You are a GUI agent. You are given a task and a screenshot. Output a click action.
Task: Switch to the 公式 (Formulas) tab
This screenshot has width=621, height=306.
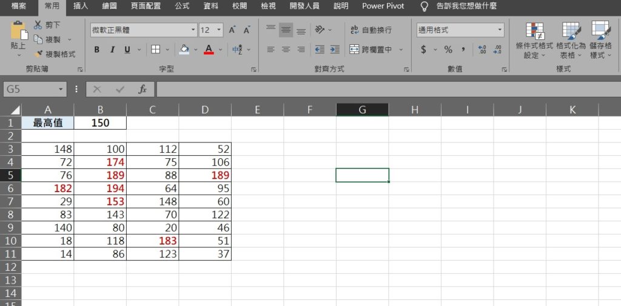pos(182,6)
